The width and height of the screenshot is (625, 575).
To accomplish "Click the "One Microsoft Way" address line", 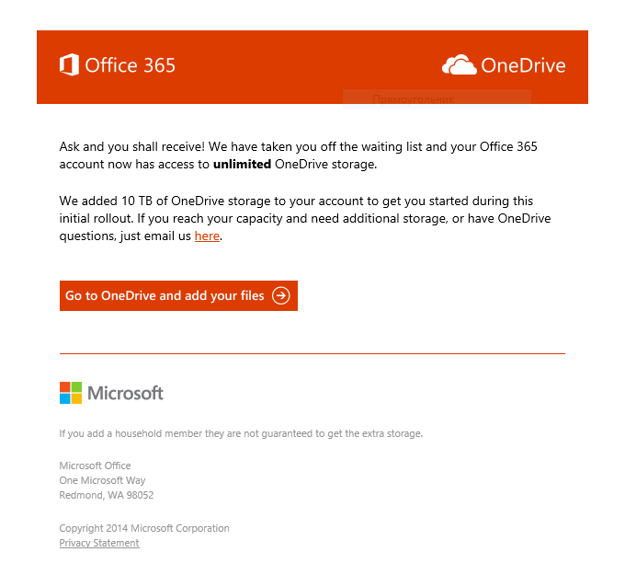I will point(102,480).
